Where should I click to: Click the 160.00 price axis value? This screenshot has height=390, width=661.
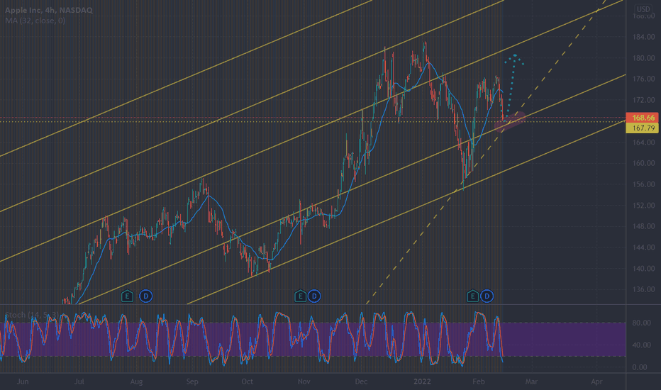(x=644, y=163)
